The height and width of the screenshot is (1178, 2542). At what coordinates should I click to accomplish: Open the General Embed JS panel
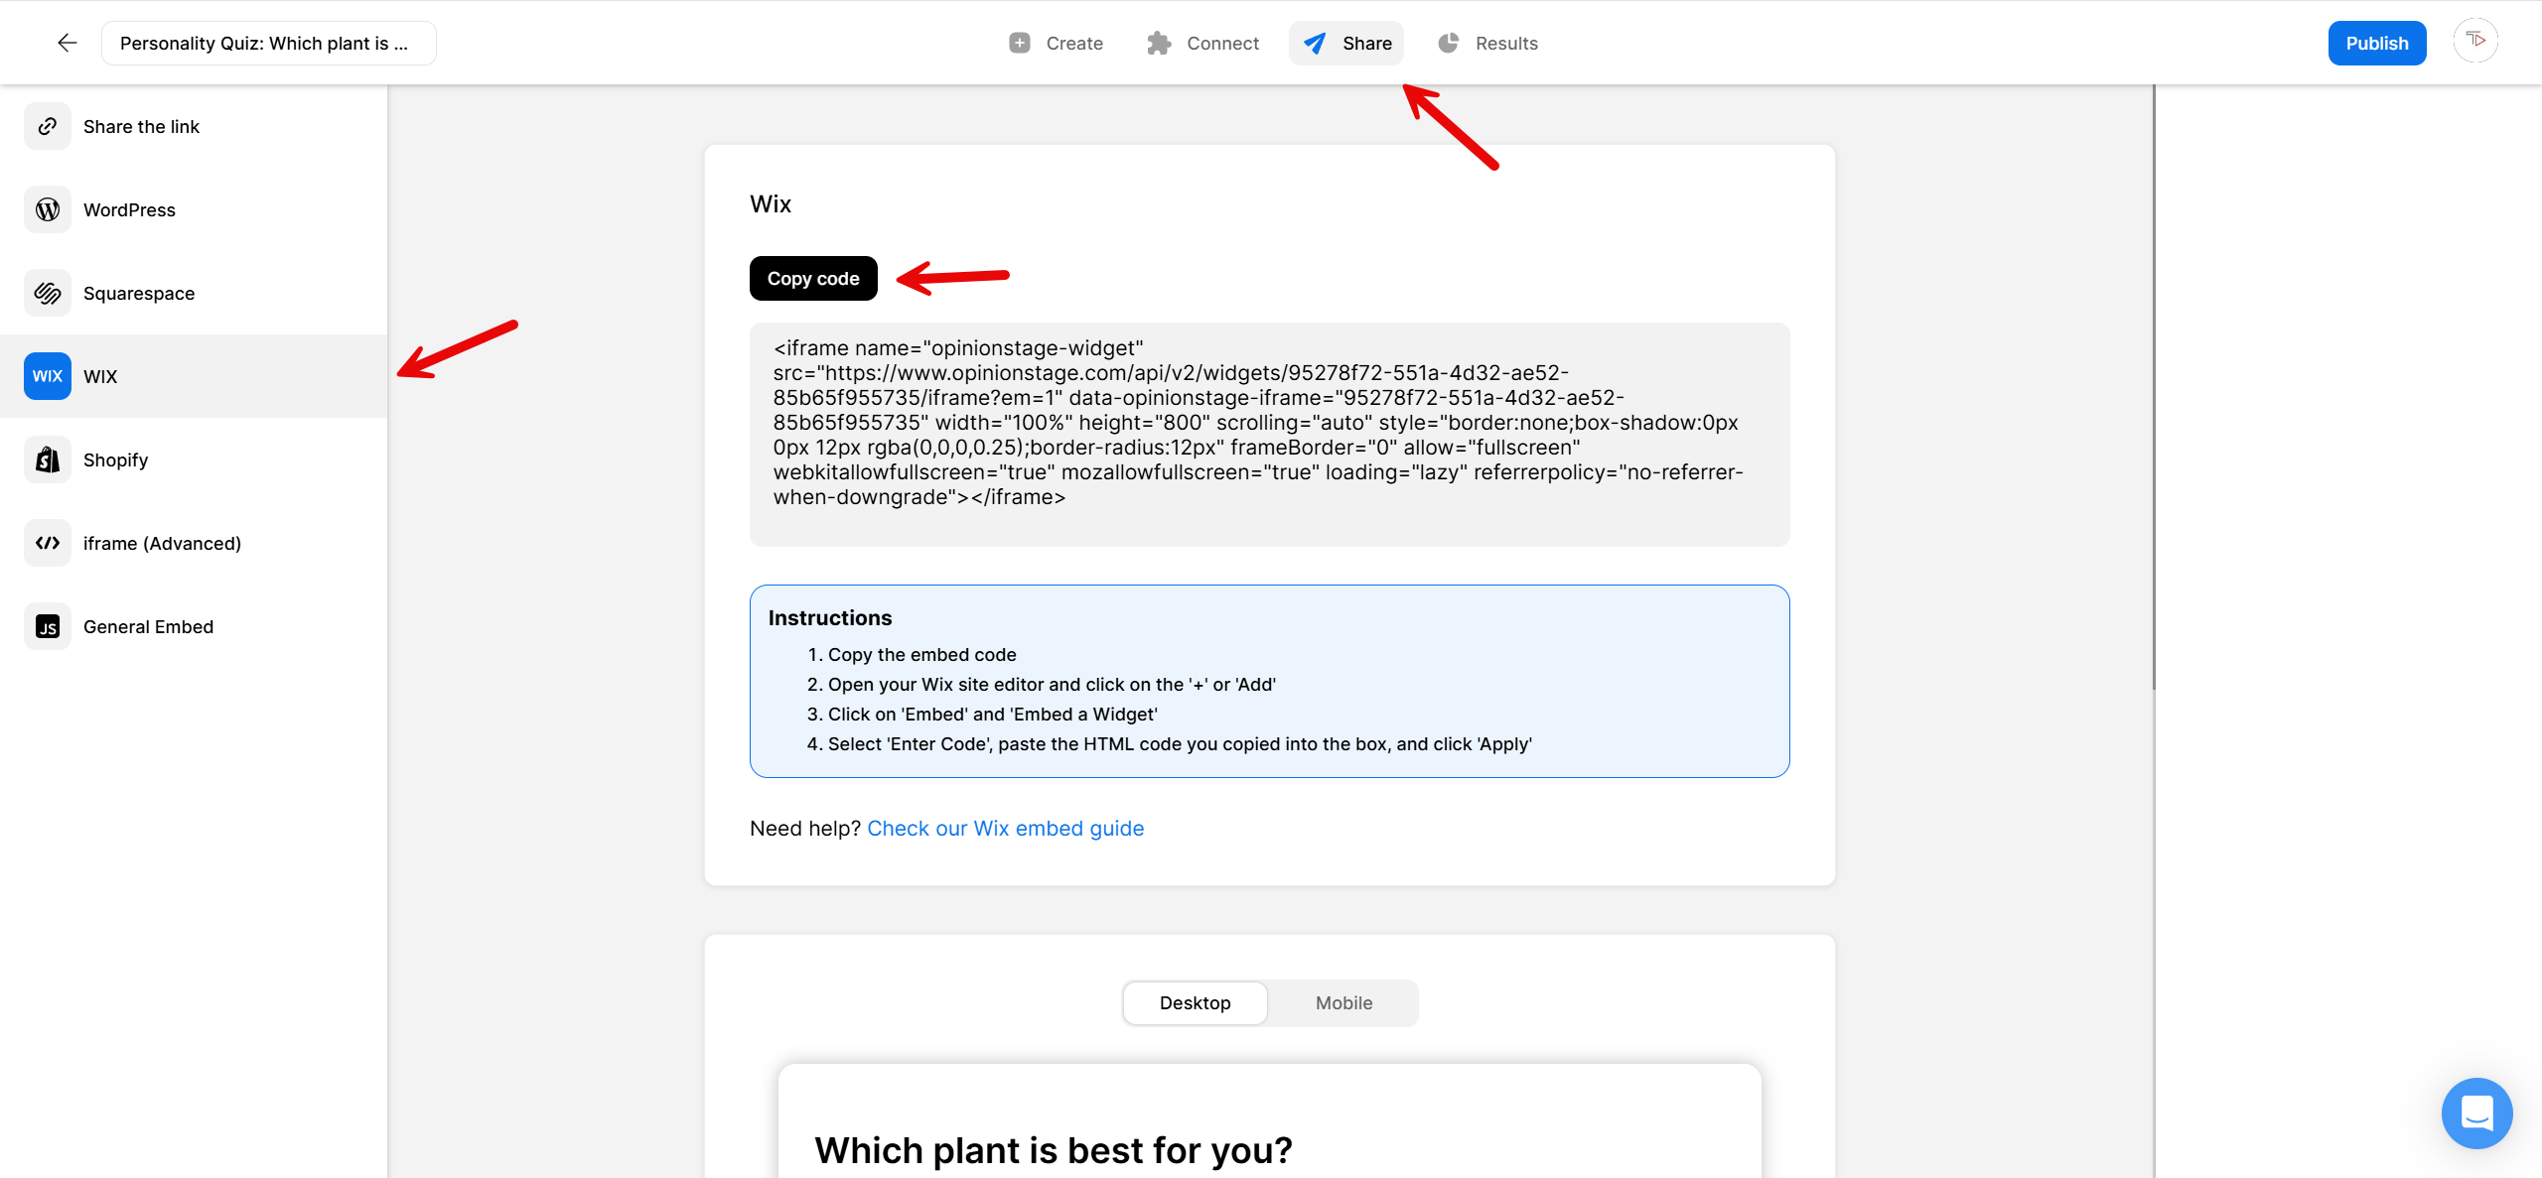148,626
